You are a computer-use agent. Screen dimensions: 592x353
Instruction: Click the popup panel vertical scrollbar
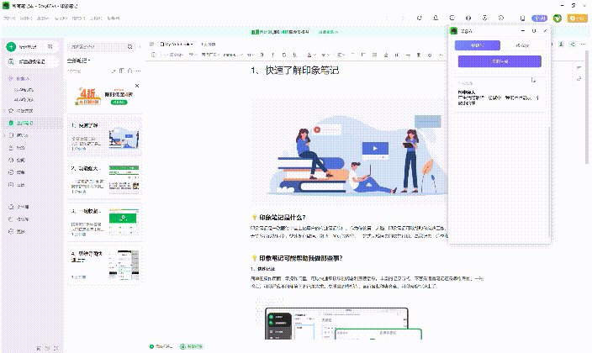click(549, 182)
